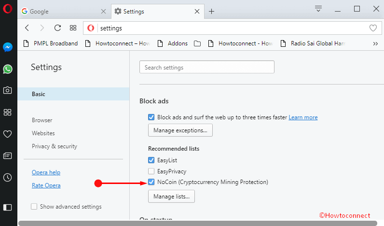
Task: Go forward to the next page
Action: point(42,28)
